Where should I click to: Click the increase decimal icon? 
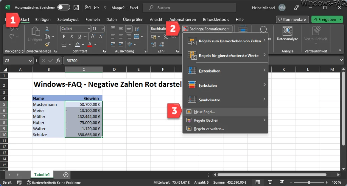point(154,44)
